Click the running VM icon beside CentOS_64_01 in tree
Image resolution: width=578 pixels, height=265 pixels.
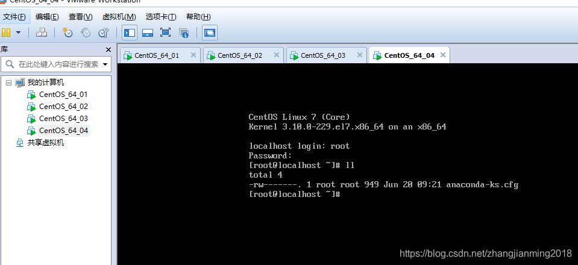click(31, 95)
